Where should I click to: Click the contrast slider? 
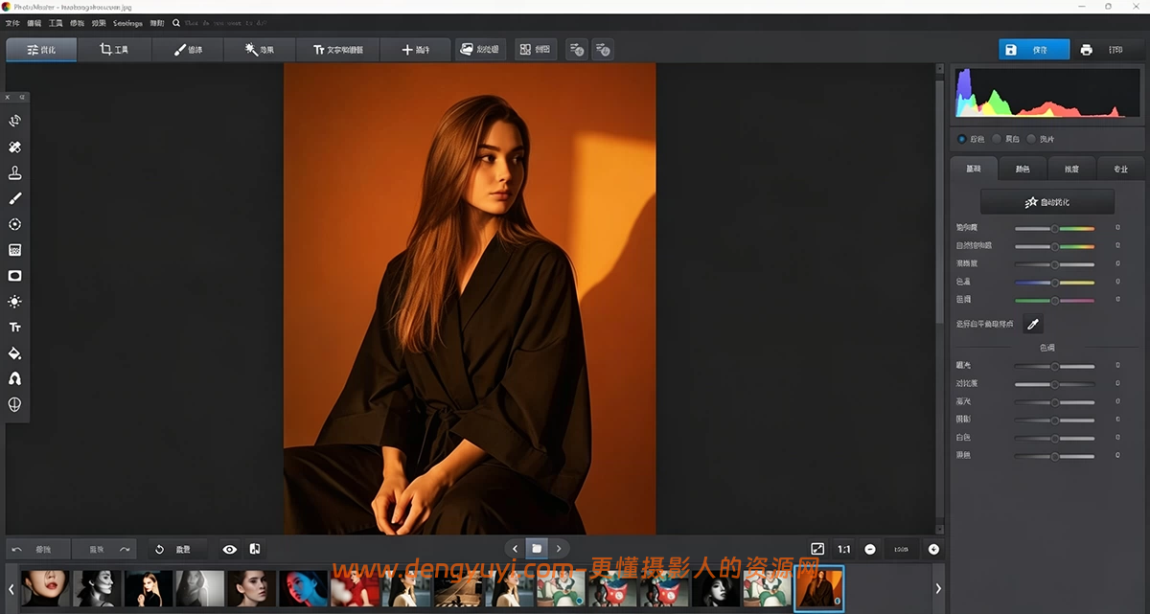[x=1054, y=384]
